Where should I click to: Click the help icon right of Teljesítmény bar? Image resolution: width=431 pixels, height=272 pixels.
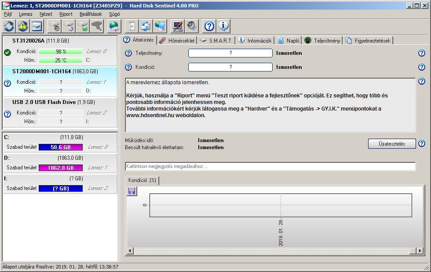(x=422, y=53)
